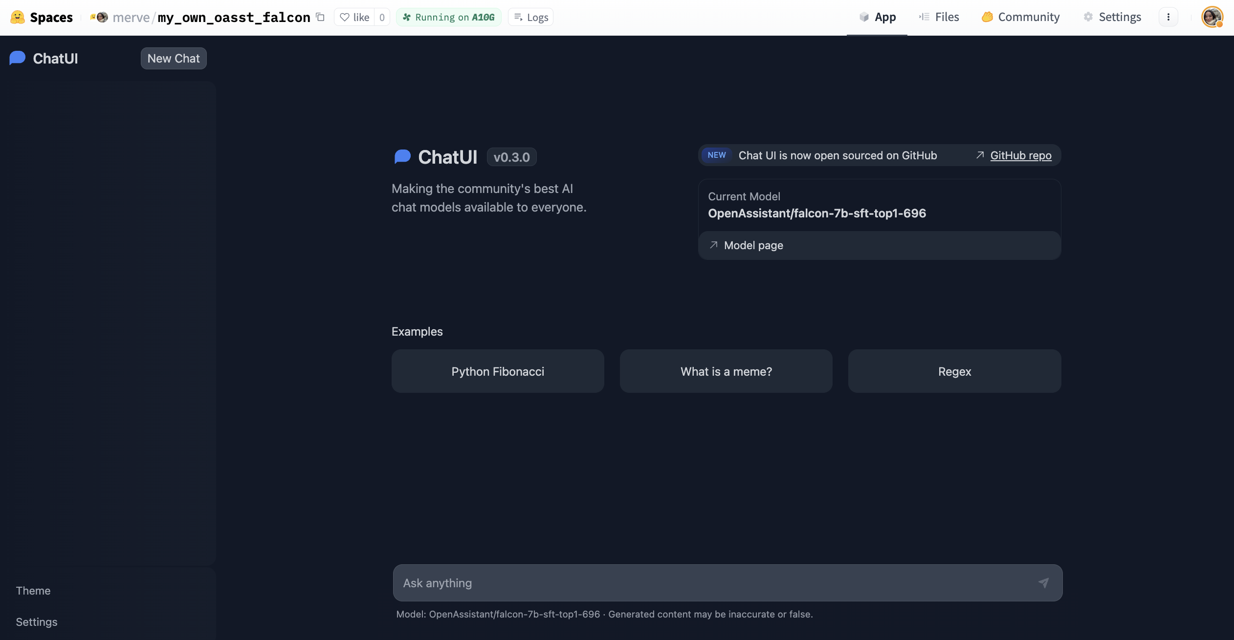
Task: Copy the space name with the copy icon
Action: tap(320, 17)
